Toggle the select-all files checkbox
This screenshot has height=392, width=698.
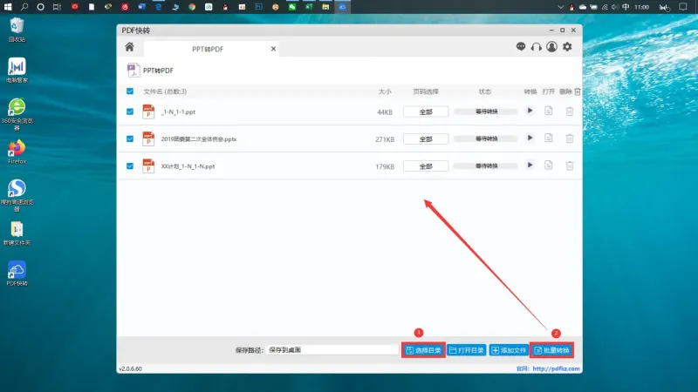130,91
